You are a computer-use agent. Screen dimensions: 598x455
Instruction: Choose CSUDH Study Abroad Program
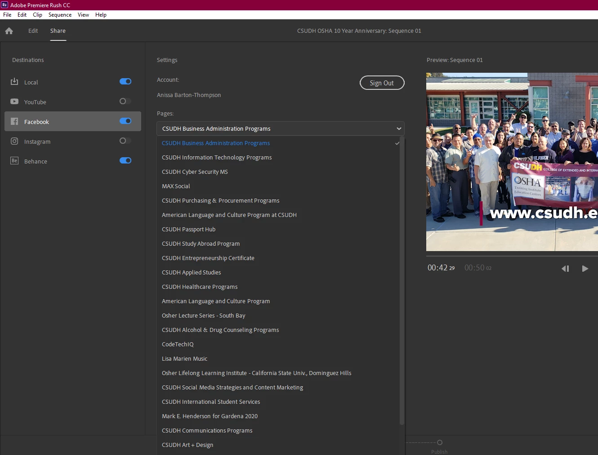(278, 243)
